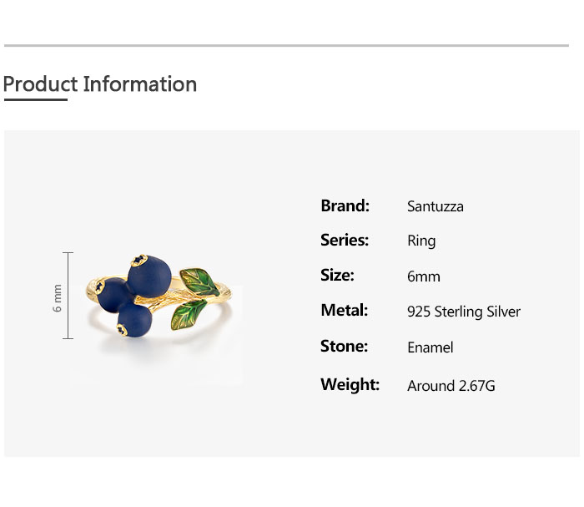Click the Weight: label
The width and height of the screenshot is (584, 507).
(x=350, y=384)
